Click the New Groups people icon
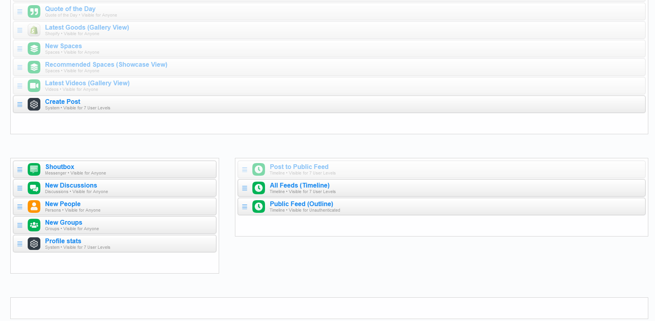 click(34, 225)
